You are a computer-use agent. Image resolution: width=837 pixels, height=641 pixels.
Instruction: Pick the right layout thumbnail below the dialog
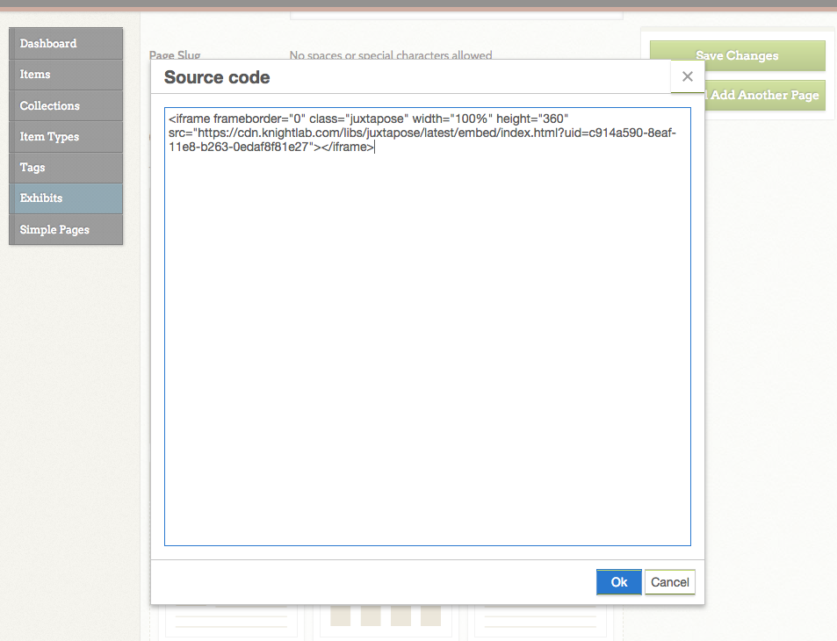pyautogui.click(x=541, y=620)
